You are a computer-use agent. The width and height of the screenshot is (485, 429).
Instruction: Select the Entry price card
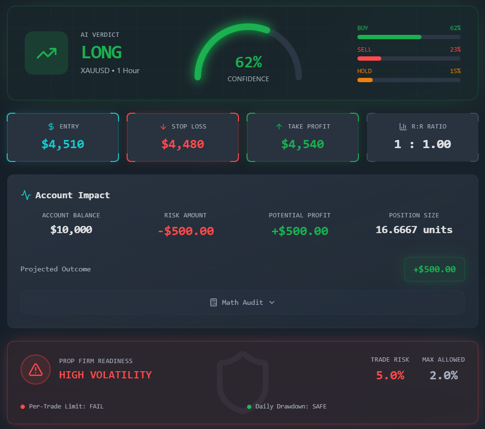click(x=63, y=137)
